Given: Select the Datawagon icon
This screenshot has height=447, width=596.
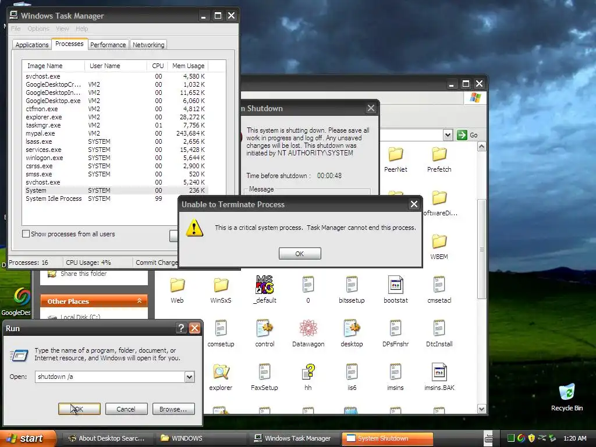Looking at the screenshot, I should click(308, 328).
